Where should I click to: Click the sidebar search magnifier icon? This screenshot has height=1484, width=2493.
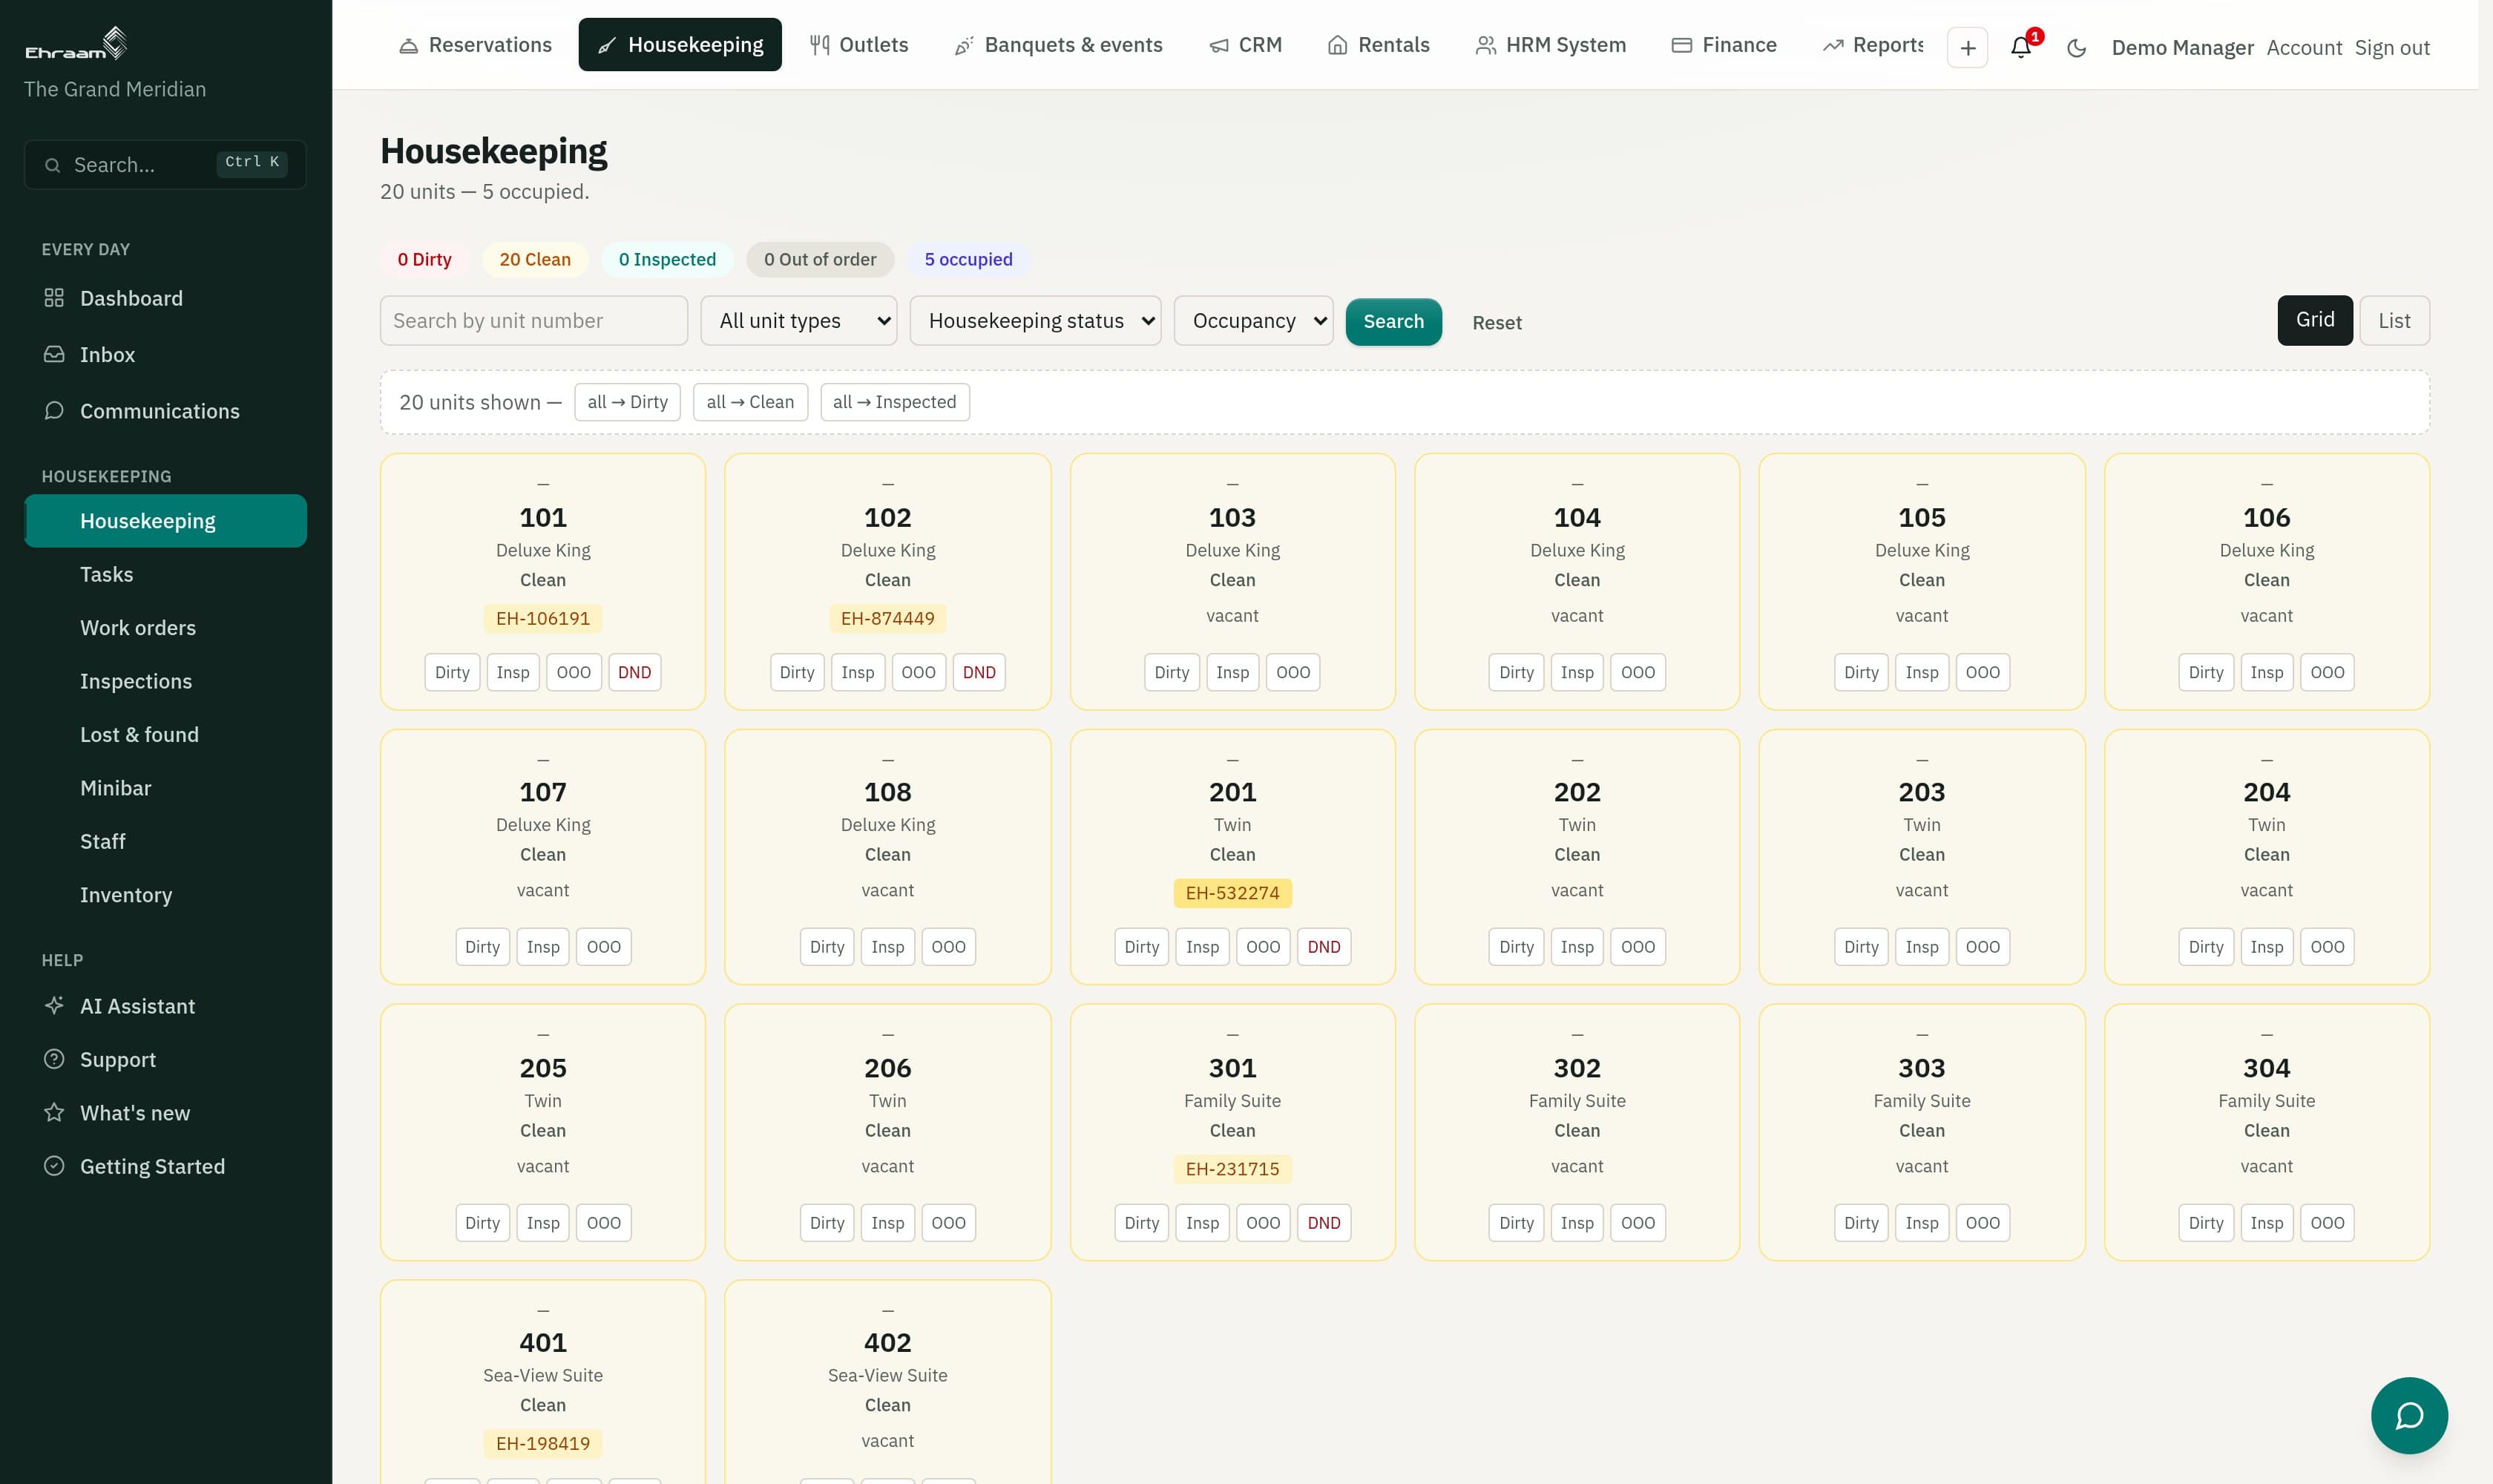click(x=53, y=165)
